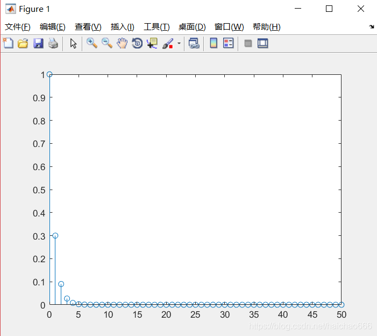
Task: Open a file using the folder icon
Action: point(23,44)
